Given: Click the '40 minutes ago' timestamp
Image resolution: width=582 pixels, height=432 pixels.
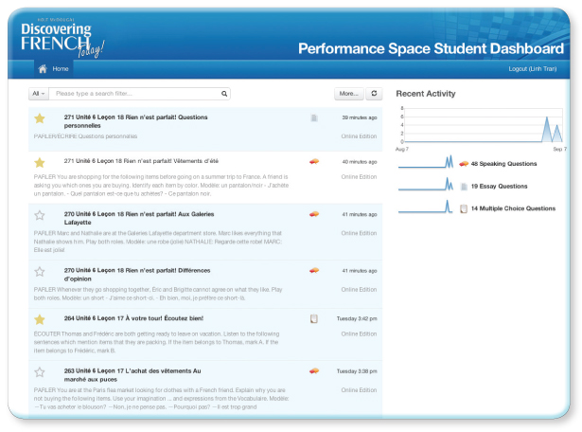Looking at the screenshot, I should click(x=360, y=162).
